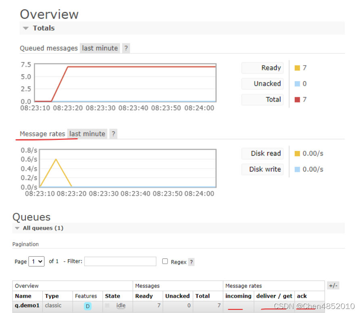This screenshot has height=313, width=361.
Task: Click the red Total legend swatch
Action: click(x=297, y=99)
